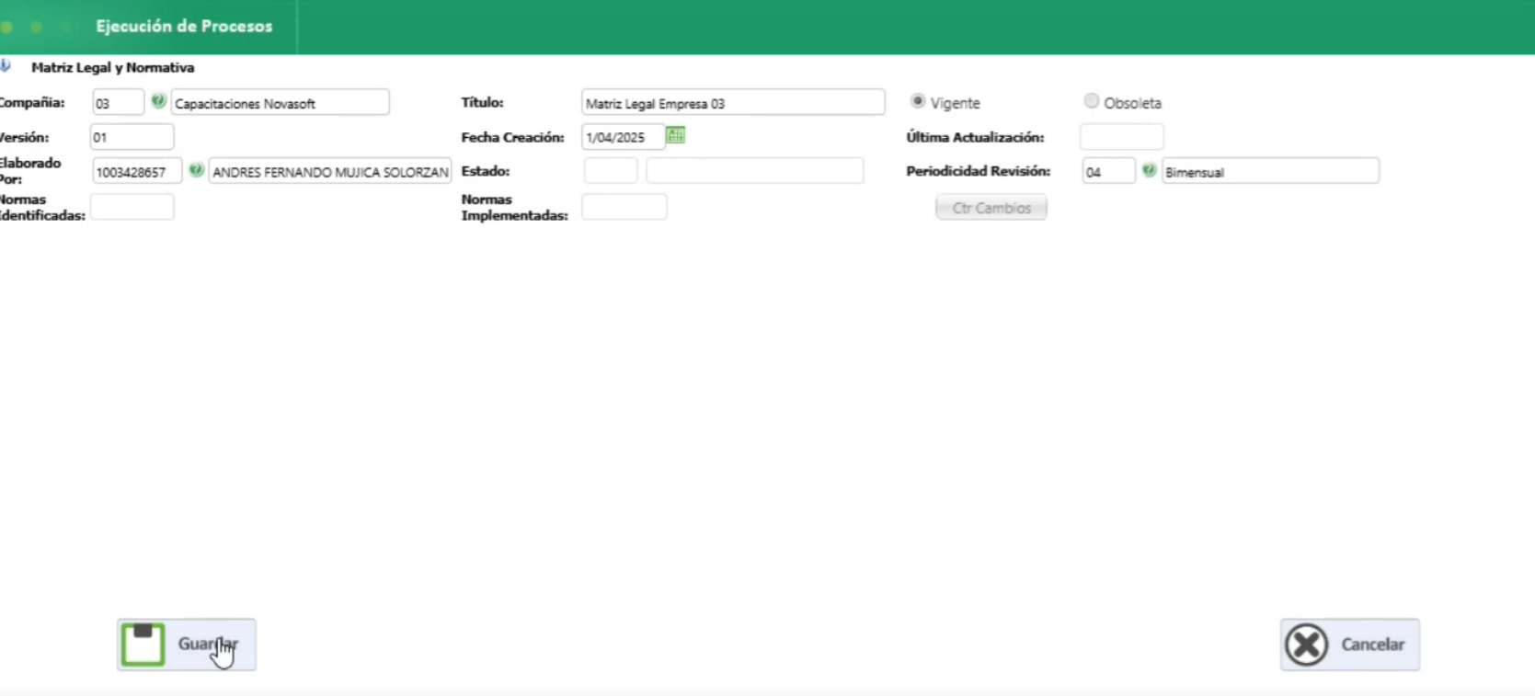Image resolution: width=1535 pixels, height=696 pixels.
Task: Focus the Normas Identificadas field
Action: click(x=132, y=207)
